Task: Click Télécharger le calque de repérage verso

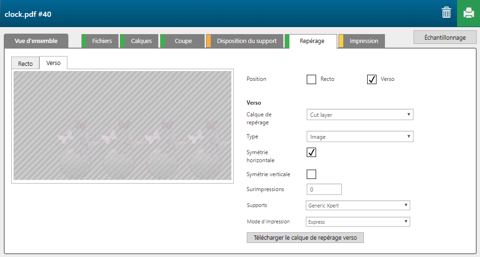Action: coord(305,237)
